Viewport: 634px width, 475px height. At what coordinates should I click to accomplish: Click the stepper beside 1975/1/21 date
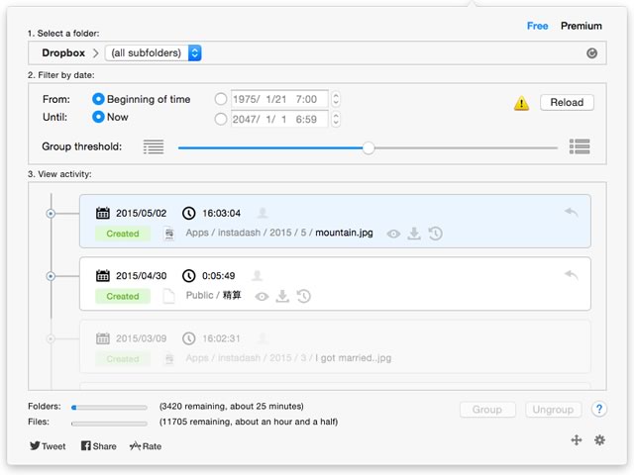coord(335,99)
